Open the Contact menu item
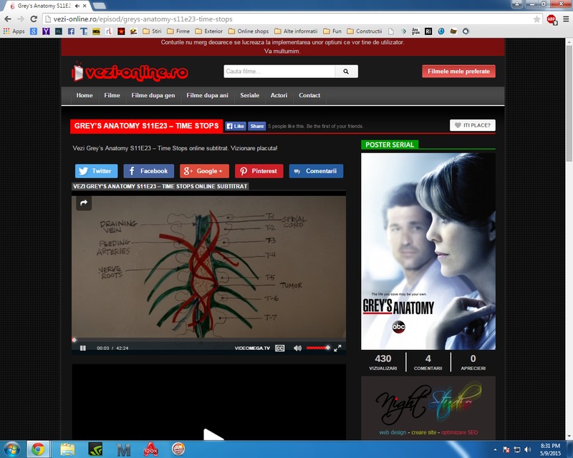 [x=309, y=95]
